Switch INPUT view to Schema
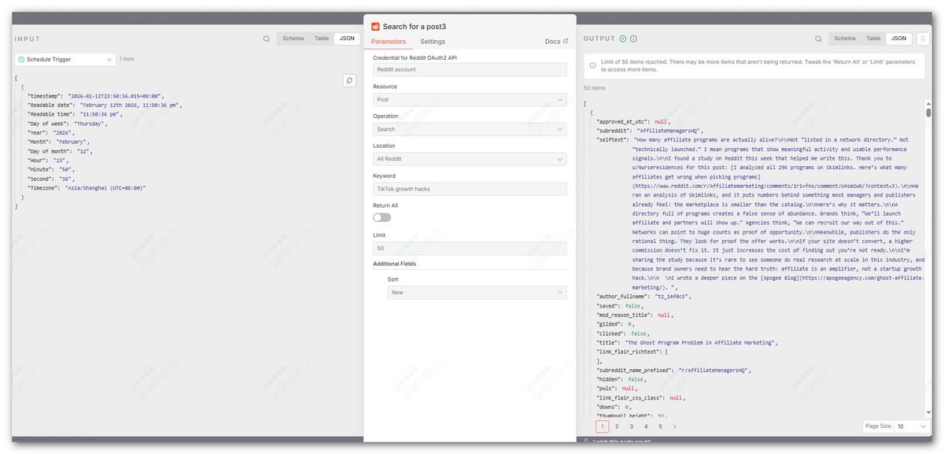Viewport: 944px width, 454px height. point(293,38)
